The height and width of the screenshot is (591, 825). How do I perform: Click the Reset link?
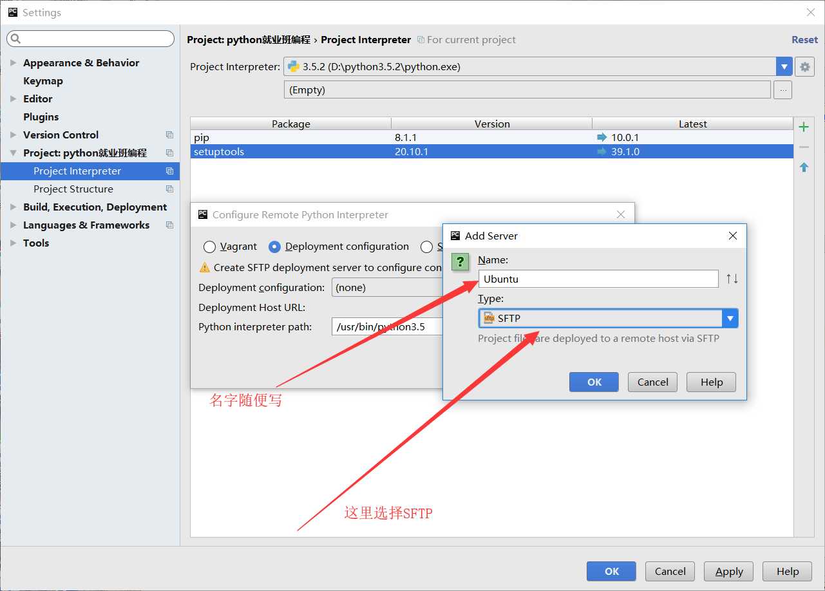[804, 39]
